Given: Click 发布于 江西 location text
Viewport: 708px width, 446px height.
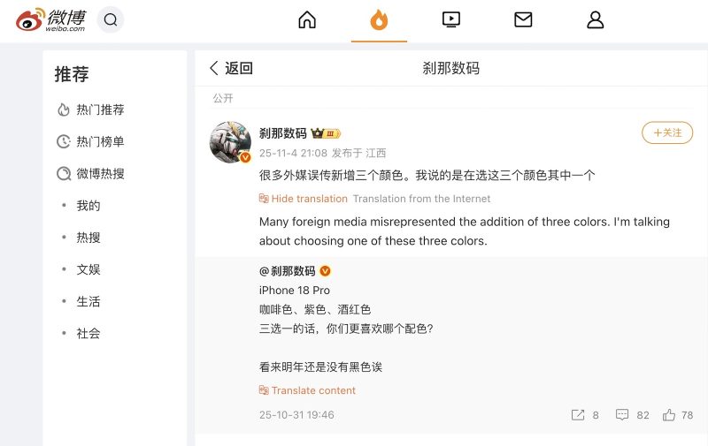Looking at the screenshot, I should (x=358, y=153).
